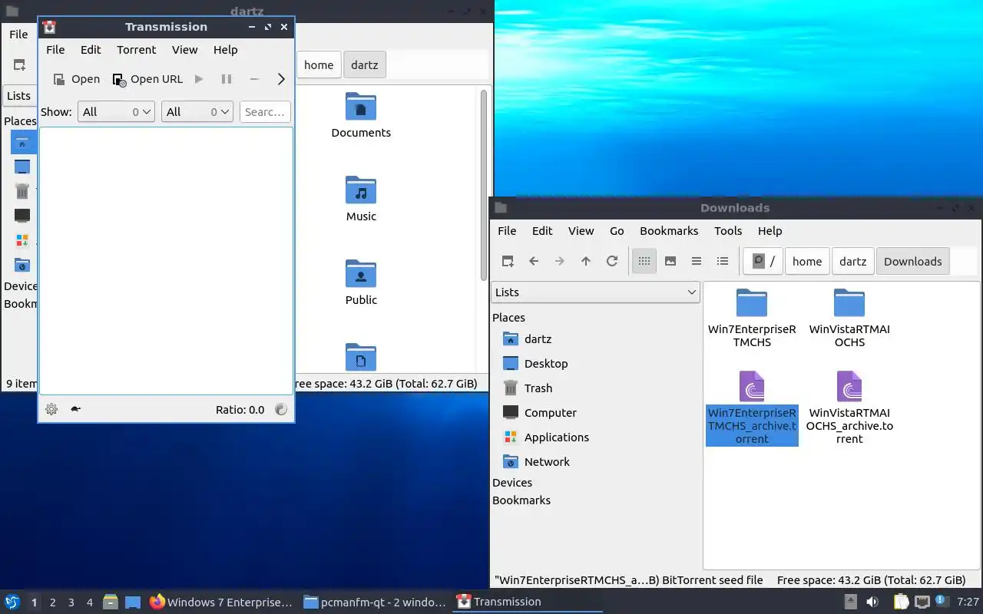Click Firefox Windows 7 Enterprise taskbar entry

(x=221, y=602)
